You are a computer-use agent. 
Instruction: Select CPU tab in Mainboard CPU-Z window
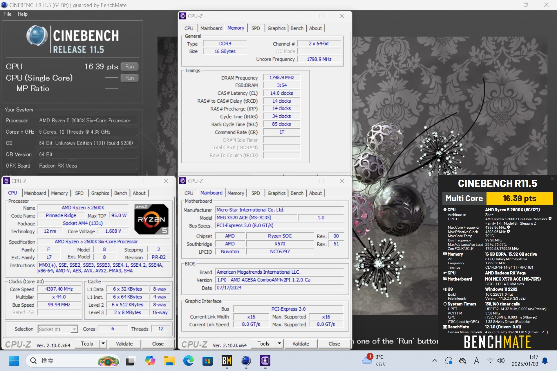(x=189, y=193)
